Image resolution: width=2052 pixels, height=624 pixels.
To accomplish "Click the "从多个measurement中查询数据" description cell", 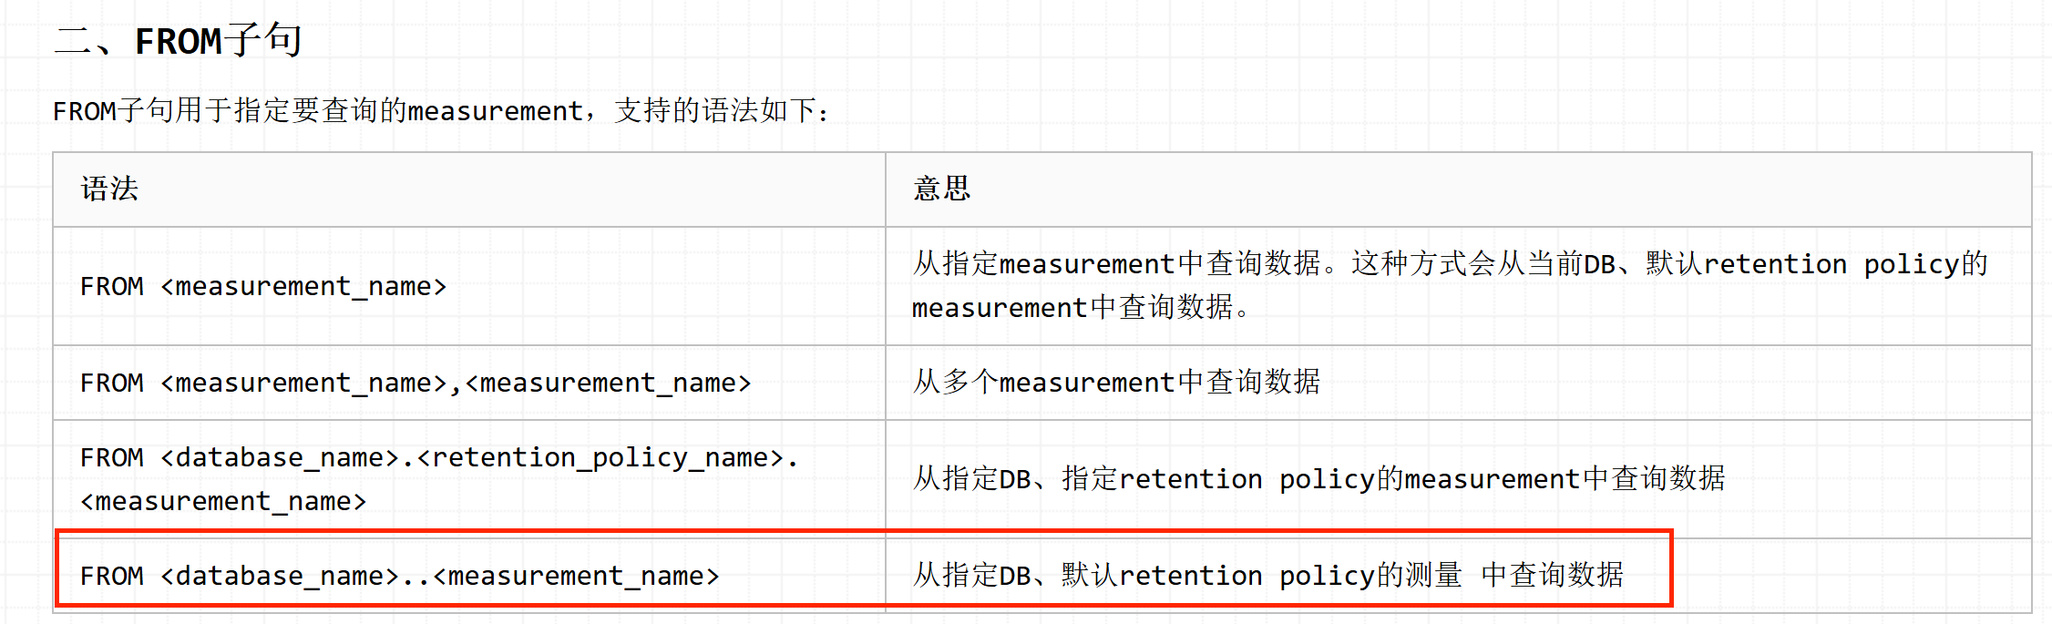I will (x=1116, y=383).
